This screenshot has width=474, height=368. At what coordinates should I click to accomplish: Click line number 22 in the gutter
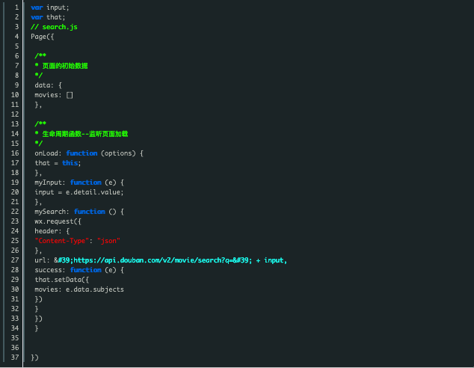[x=15, y=212]
